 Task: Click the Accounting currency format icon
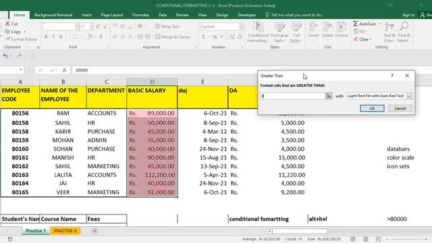(x=204, y=36)
